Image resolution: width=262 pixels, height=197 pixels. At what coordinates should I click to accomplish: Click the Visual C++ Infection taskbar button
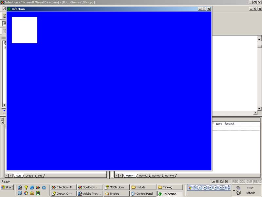click(64, 187)
